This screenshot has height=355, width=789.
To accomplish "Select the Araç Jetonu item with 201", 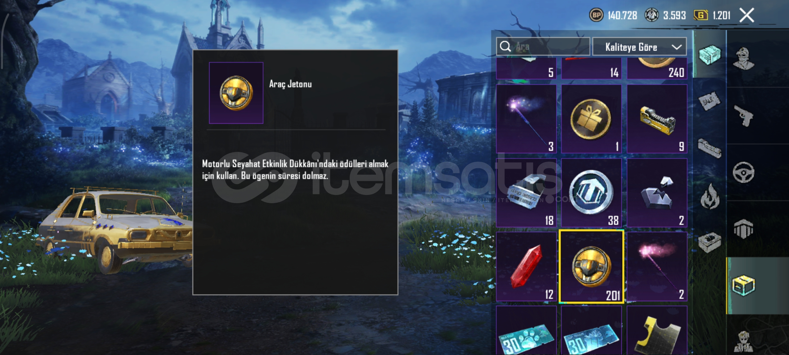I will point(591,267).
